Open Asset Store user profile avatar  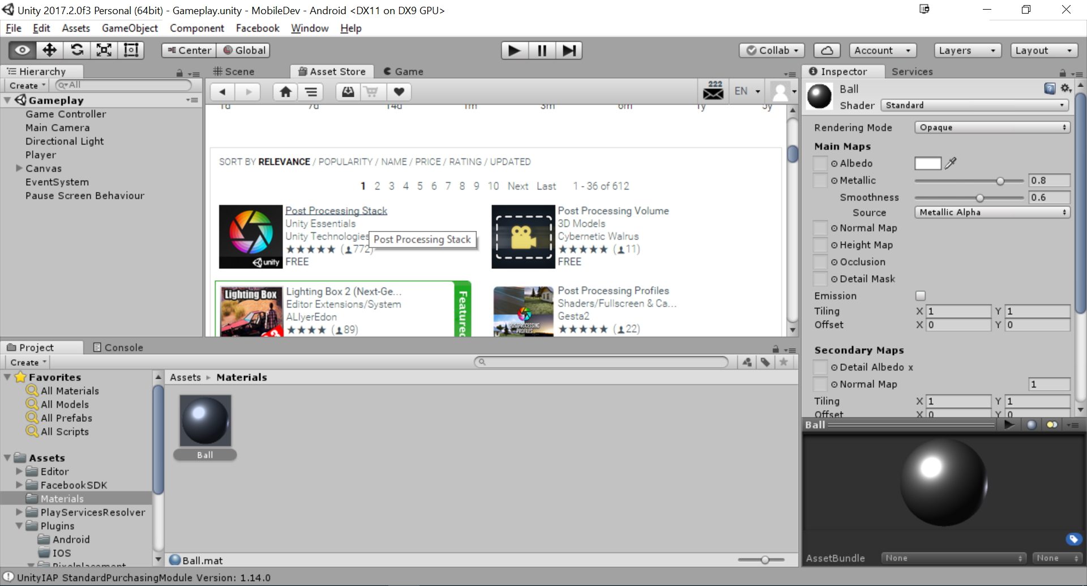click(x=781, y=91)
